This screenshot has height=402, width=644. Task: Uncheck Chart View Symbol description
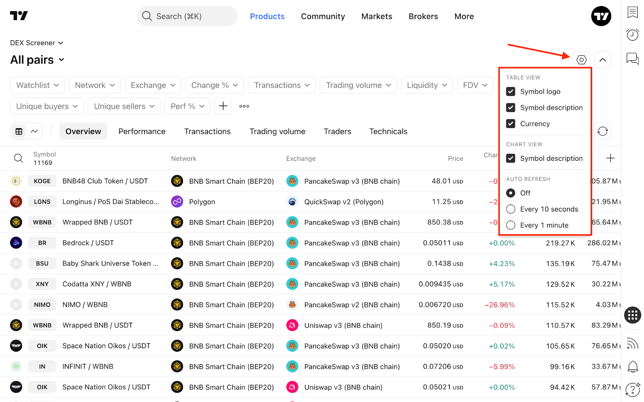coord(511,158)
